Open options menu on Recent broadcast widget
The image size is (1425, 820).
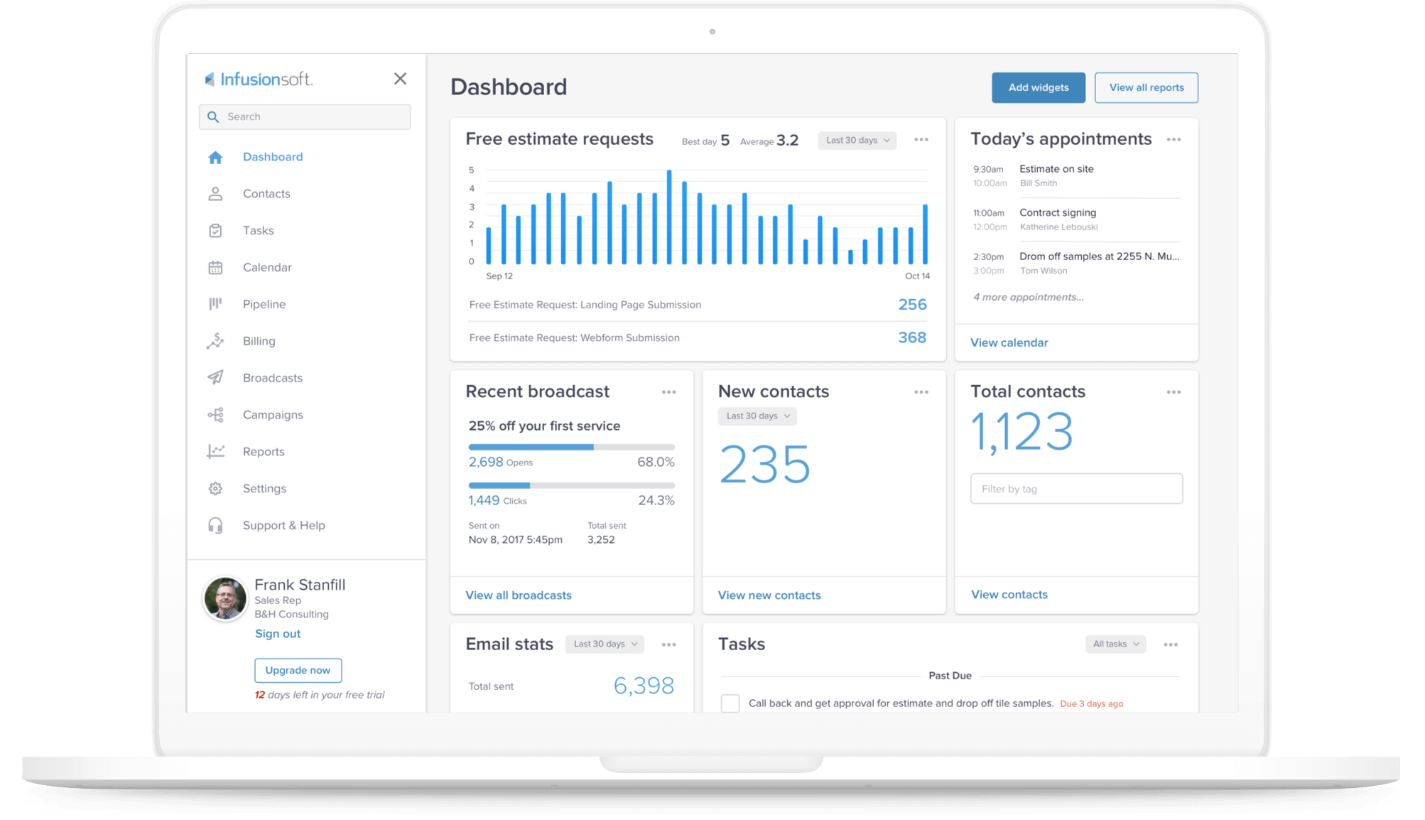(668, 392)
